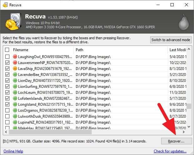Image resolution: width=194 pixels, height=155 pixels.
Task: Click red status dot of LauwersmeerNP file
Action: pos(15,62)
